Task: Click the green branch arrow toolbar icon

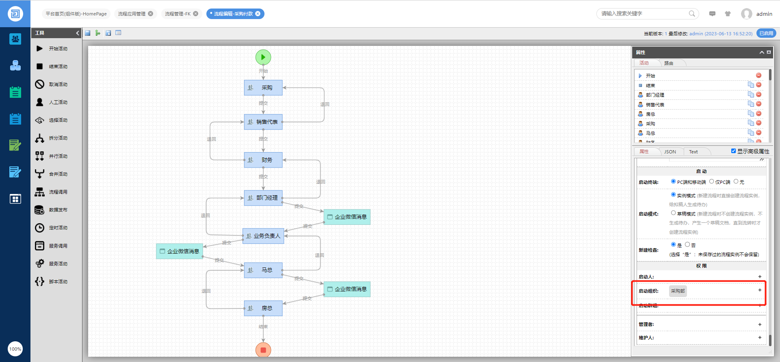Action: click(98, 33)
